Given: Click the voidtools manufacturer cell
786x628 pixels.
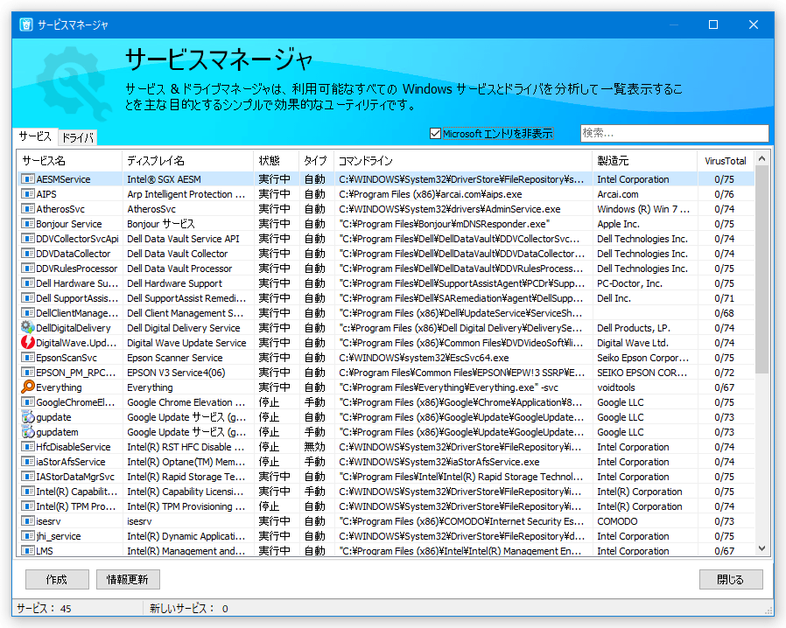Looking at the screenshot, I should 616,387.
